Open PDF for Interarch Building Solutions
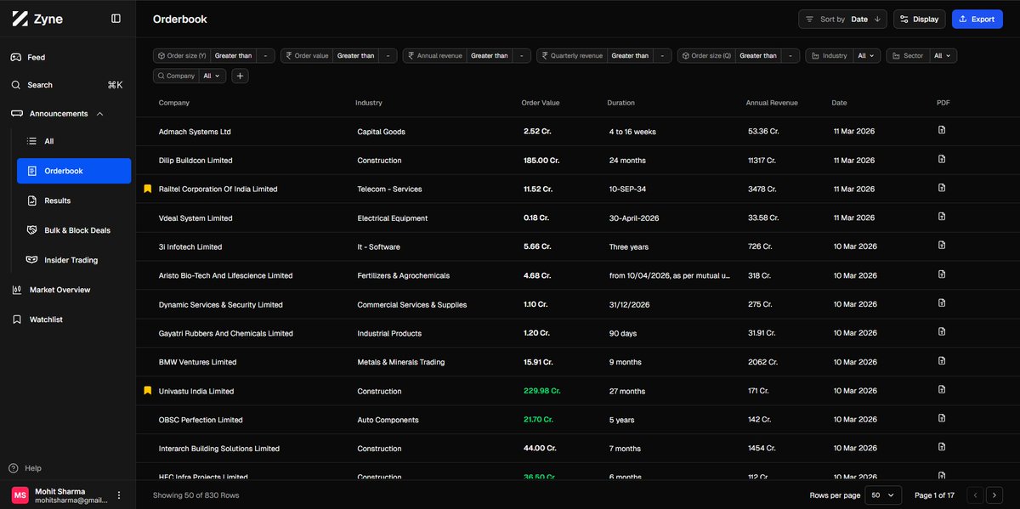This screenshot has width=1020, height=509. tap(942, 448)
